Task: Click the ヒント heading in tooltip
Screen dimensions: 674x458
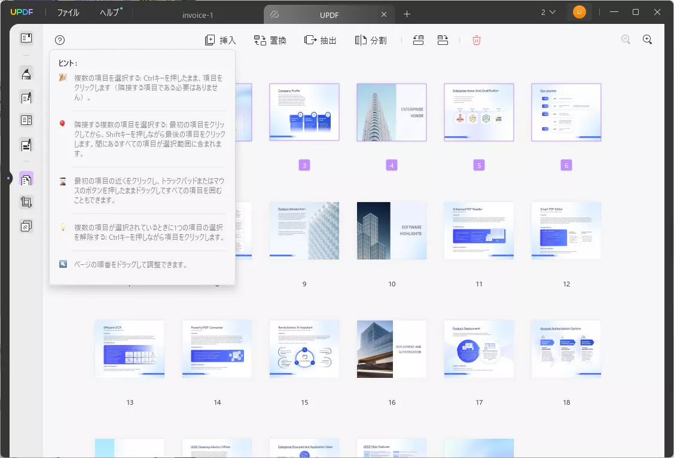Action: [x=68, y=63]
